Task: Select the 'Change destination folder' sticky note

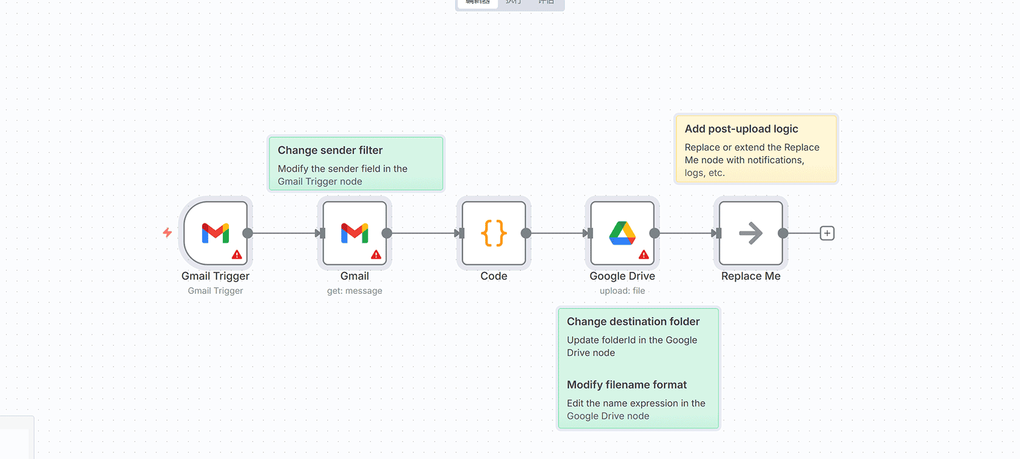Action: 637,368
